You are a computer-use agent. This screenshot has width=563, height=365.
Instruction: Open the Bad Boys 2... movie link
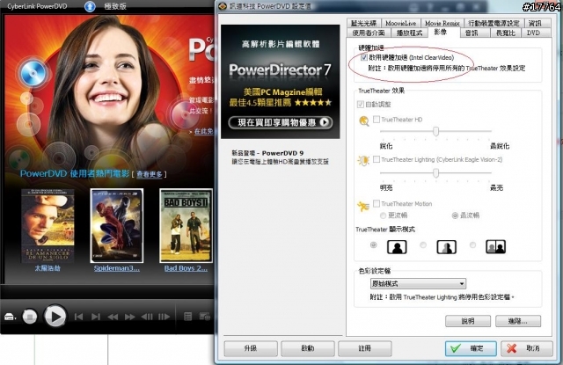186,268
